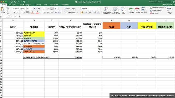Click the Format Painter brush icon
Screen dimensions: 175x98
[8, 13]
